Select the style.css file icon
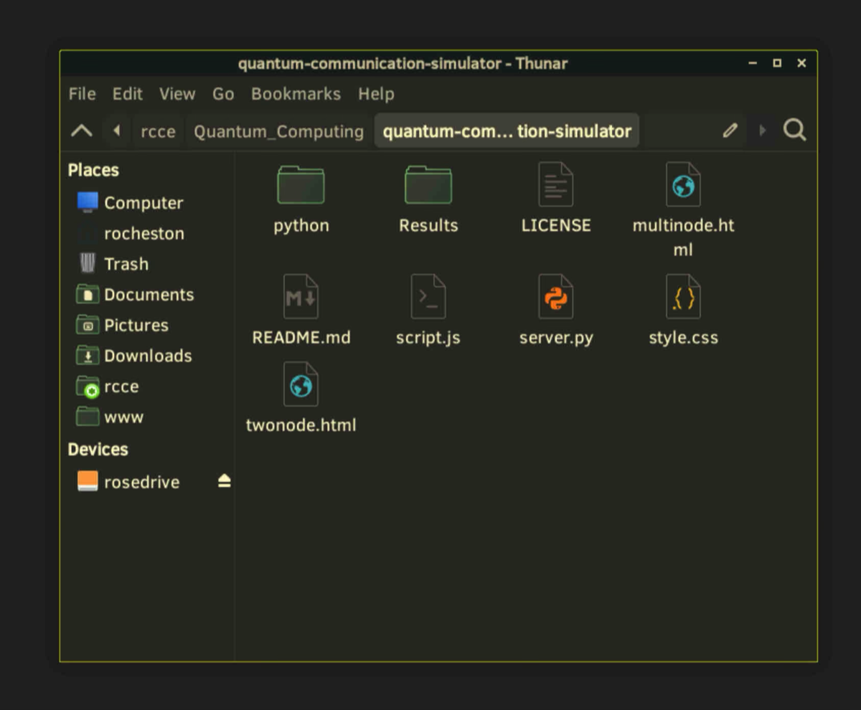Screen dimensions: 861x710 (683, 297)
